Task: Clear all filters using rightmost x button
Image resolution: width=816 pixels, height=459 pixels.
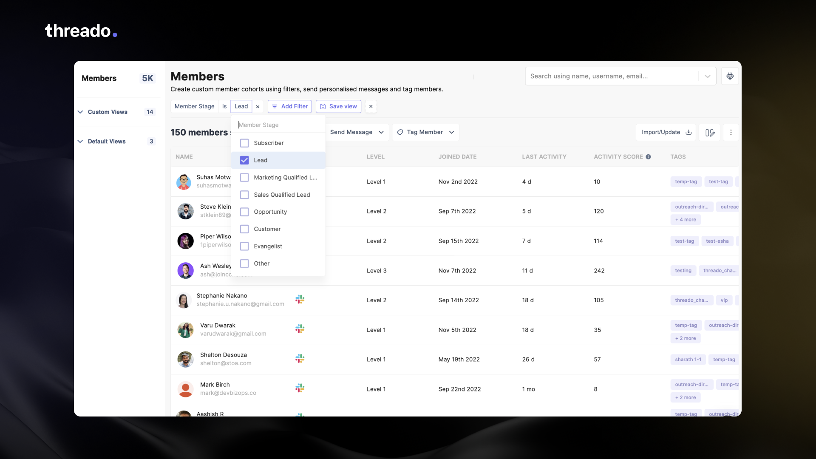Action: tap(371, 107)
